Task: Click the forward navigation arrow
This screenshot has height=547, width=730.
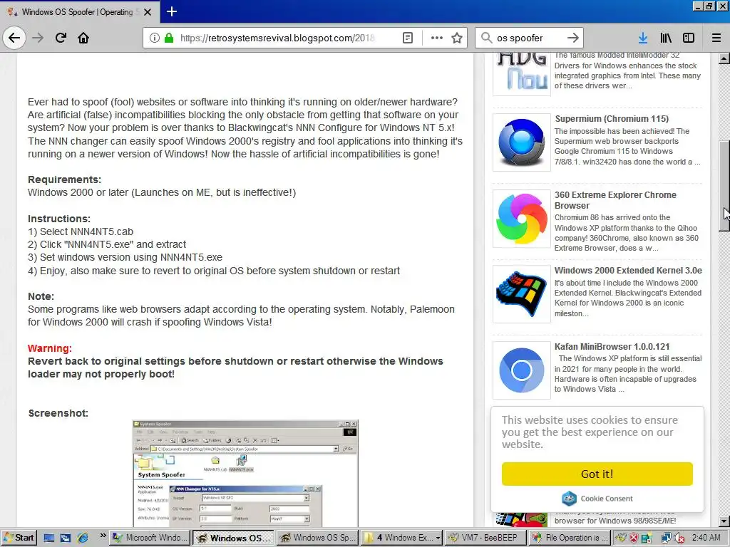Action: pyautogui.click(x=38, y=38)
